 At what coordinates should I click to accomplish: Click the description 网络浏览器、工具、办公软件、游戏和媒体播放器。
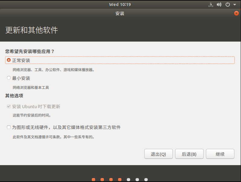54,70
